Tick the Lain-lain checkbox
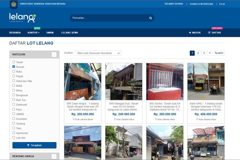 point(14,138)
